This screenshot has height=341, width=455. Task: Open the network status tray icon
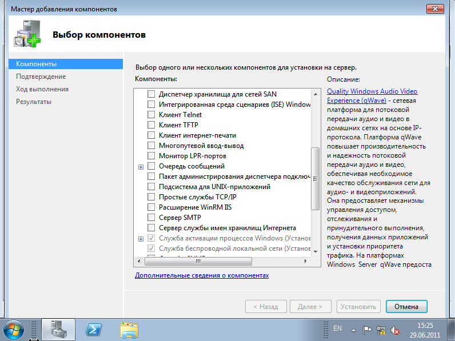tap(381, 330)
